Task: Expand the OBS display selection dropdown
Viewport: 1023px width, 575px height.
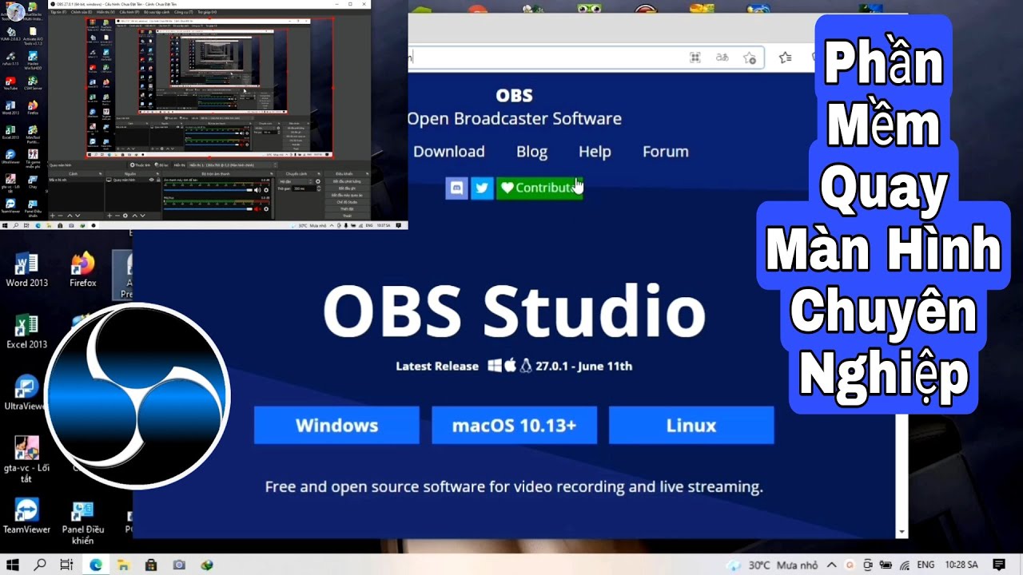Action: (233, 165)
